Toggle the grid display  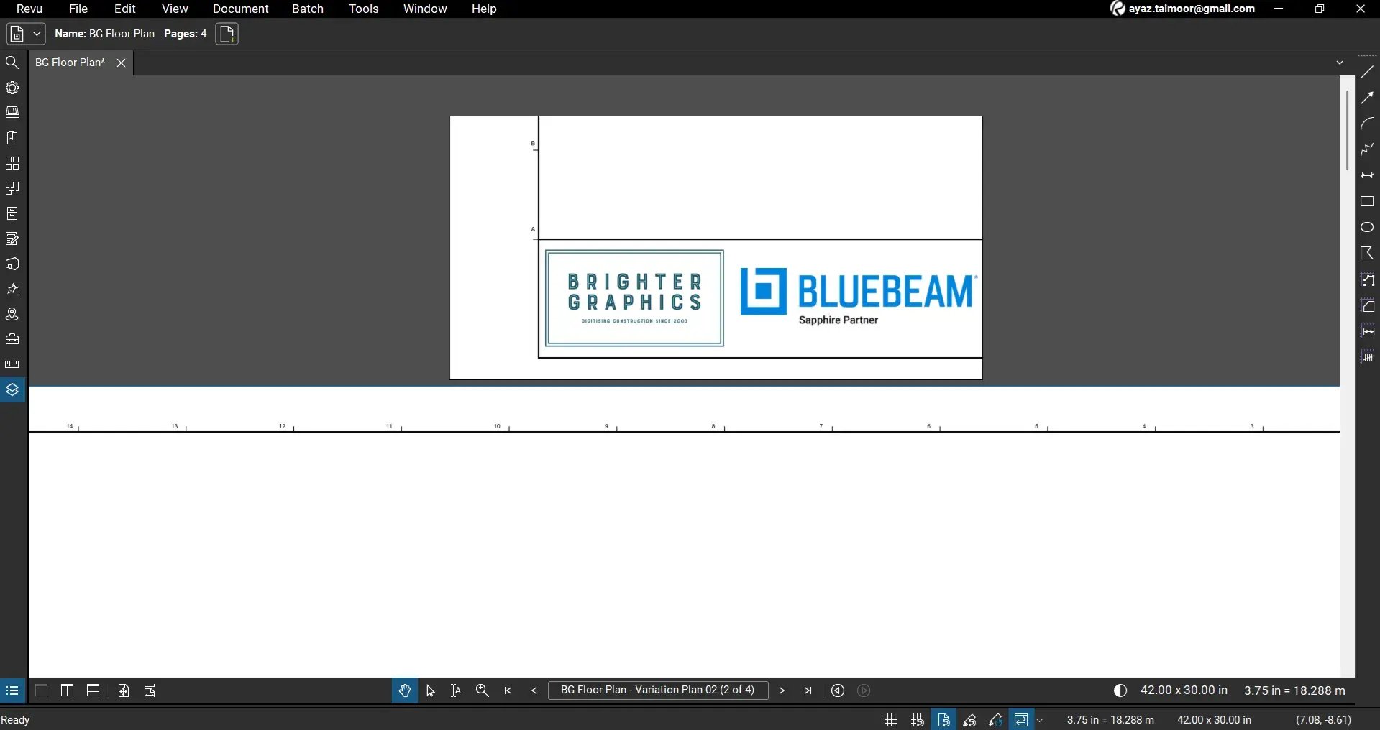[890, 720]
